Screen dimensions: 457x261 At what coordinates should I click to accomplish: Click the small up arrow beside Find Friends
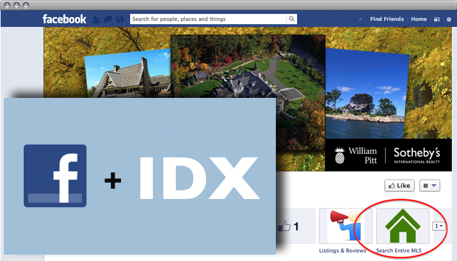(x=360, y=19)
